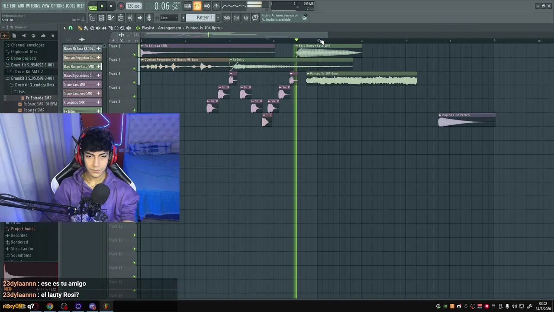Select the Fx Entrada SMR sample in browser
The height and width of the screenshot is (312, 554).
(39, 98)
